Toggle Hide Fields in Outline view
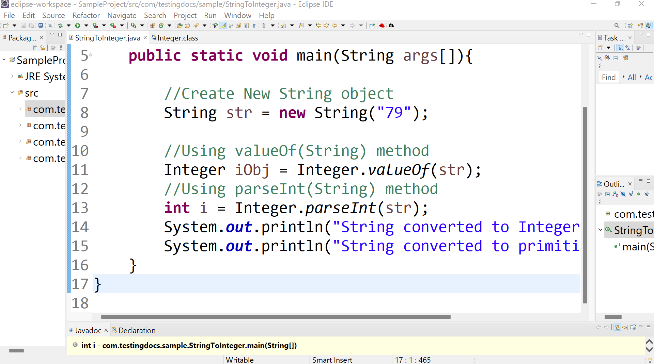The width and height of the screenshot is (654, 364). [x=623, y=194]
